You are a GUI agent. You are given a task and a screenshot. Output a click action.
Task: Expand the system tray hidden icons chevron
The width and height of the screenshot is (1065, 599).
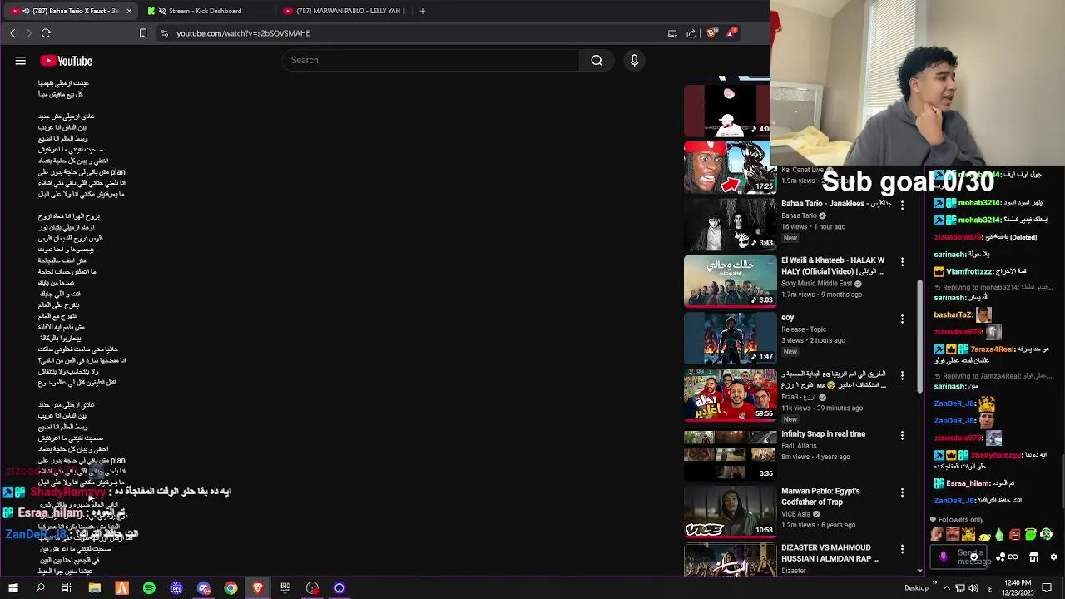pos(946,588)
